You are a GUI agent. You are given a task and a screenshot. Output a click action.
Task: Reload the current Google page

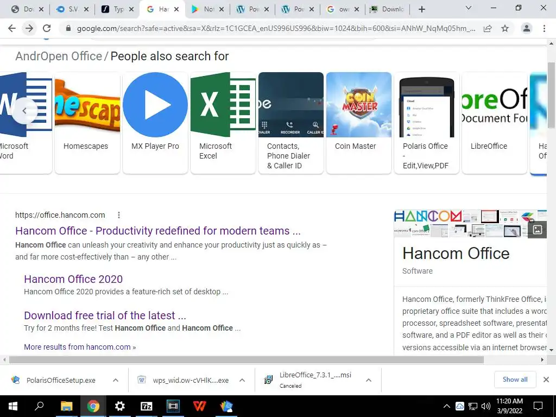point(47,28)
